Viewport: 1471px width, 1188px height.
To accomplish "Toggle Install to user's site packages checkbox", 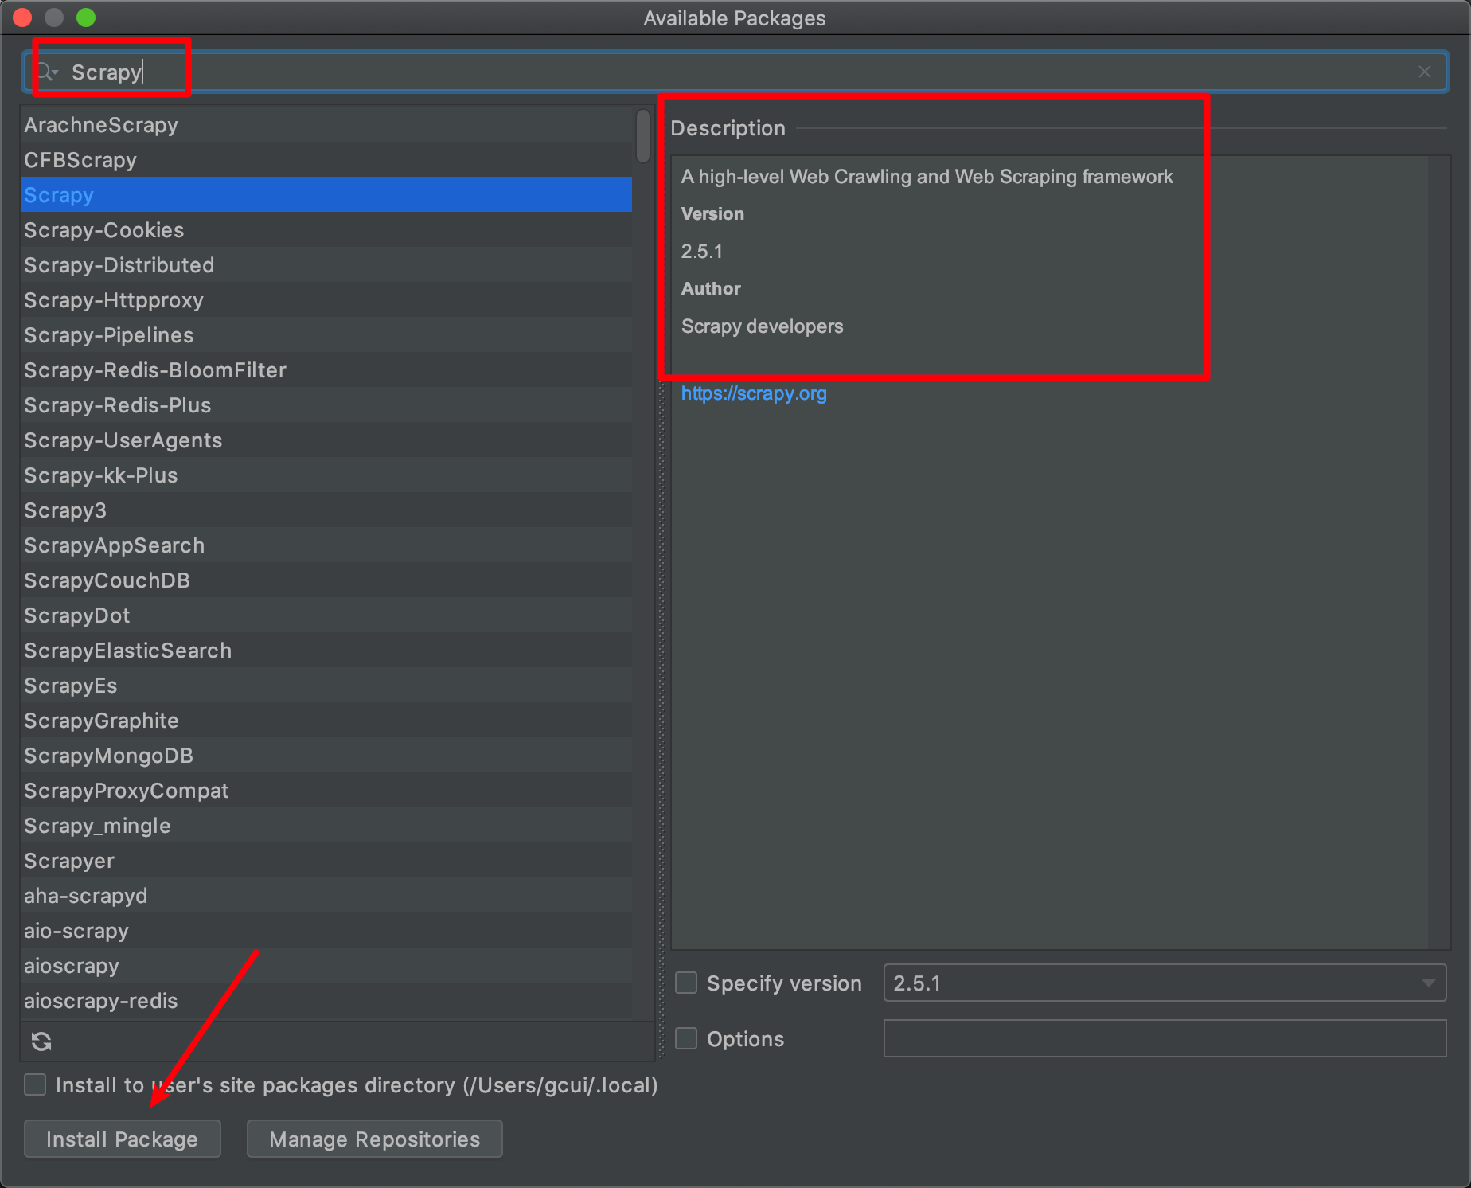I will (x=35, y=1084).
